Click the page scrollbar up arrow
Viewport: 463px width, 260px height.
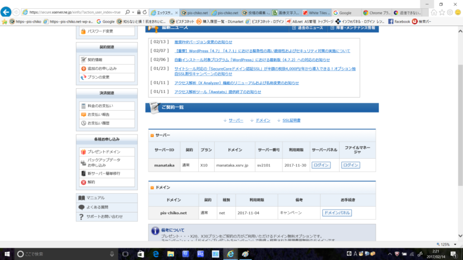pyautogui.click(x=460, y=31)
